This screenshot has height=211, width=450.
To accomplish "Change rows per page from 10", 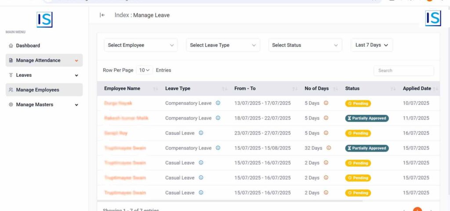I will click(x=145, y=70).
